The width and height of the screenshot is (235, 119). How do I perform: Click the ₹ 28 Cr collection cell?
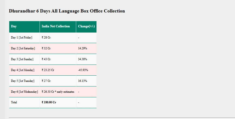coord(46,38)
